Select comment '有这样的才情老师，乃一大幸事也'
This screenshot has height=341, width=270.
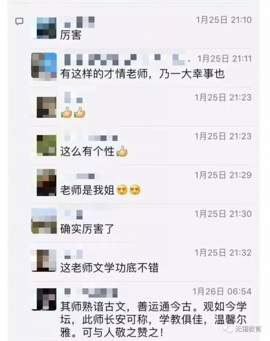tap(142, 74)
